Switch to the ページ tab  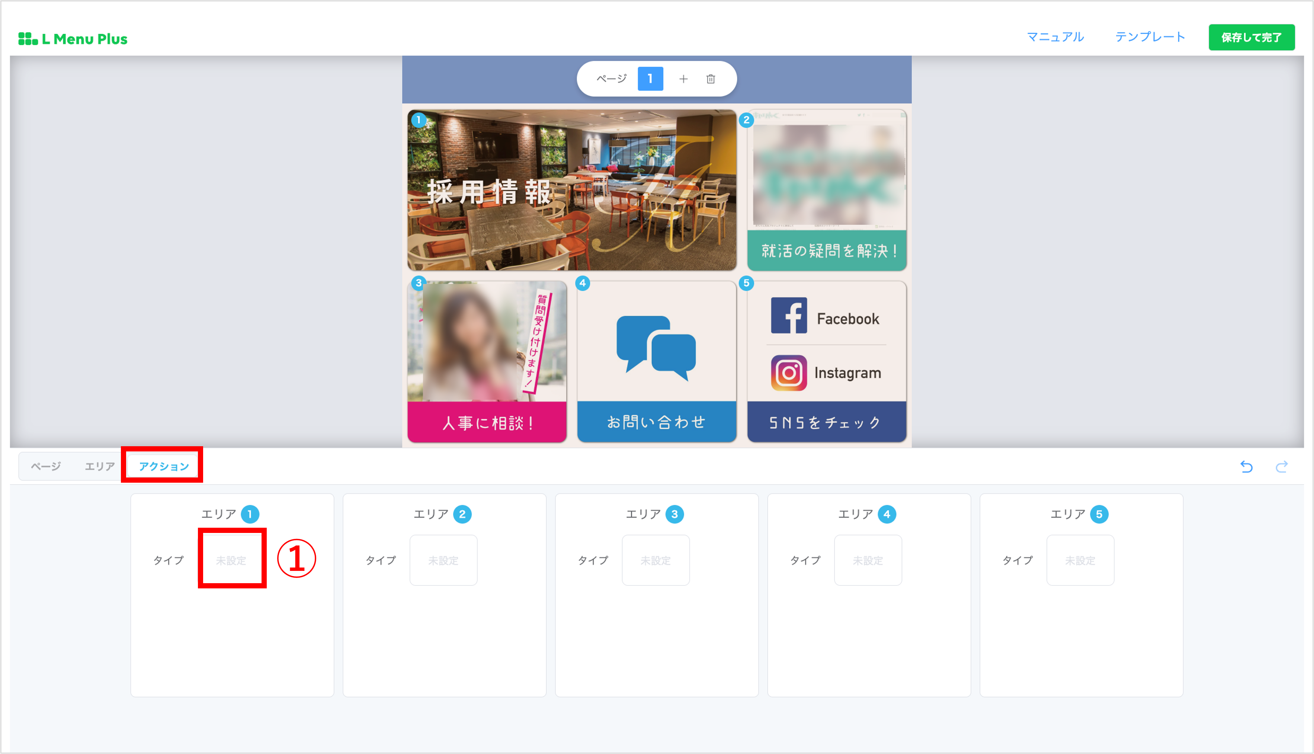tap(45, 467)
